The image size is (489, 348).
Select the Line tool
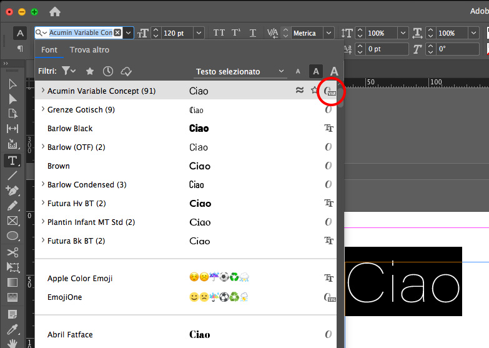(12, 176)
